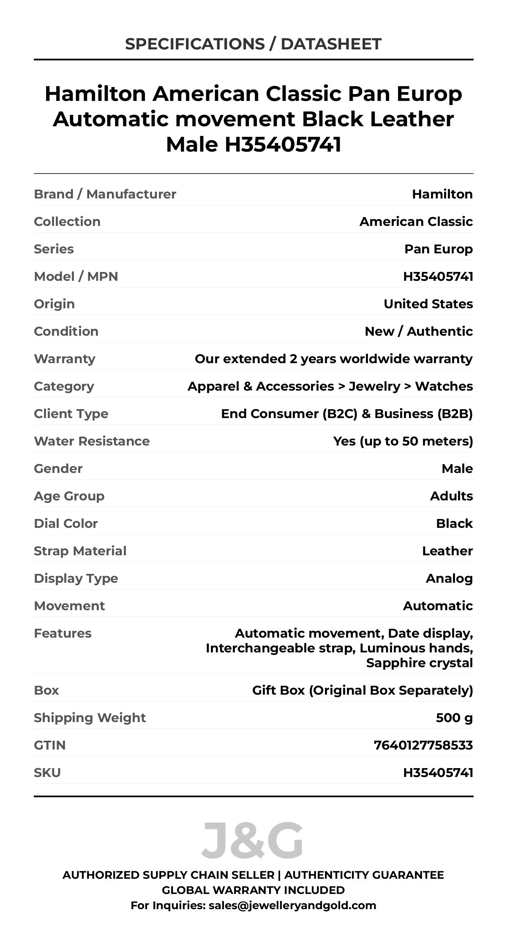The image size is (507, 929).
Task: Click the Hamilton product title
Action: tap(253, 119)
